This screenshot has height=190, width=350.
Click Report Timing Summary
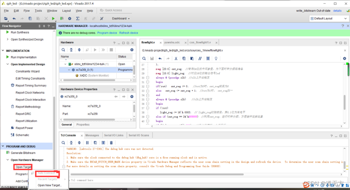(31, 86)
